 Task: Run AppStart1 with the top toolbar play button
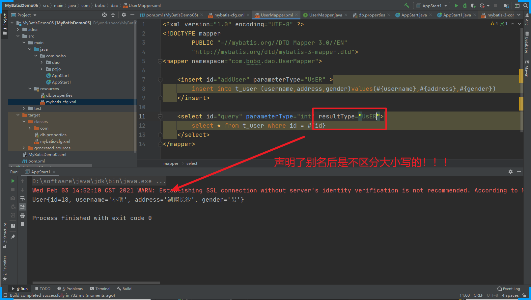(456, 6)
